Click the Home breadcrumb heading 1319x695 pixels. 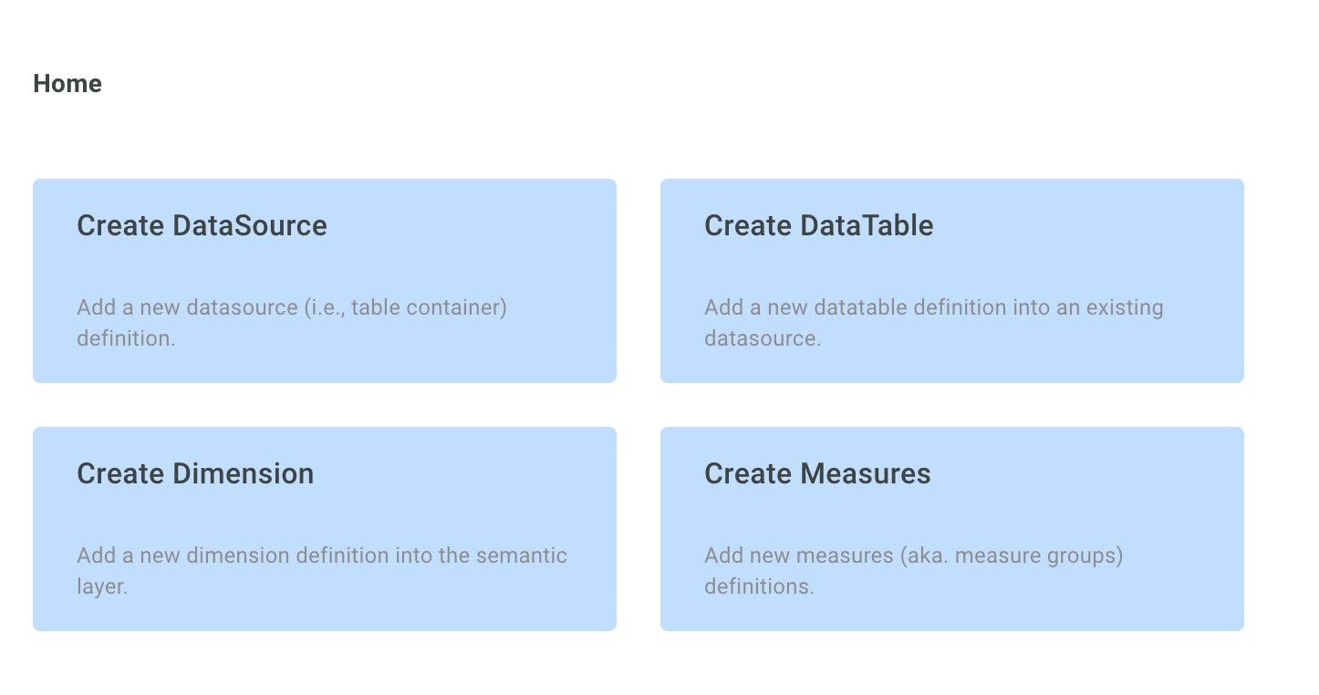coord(68,84)
